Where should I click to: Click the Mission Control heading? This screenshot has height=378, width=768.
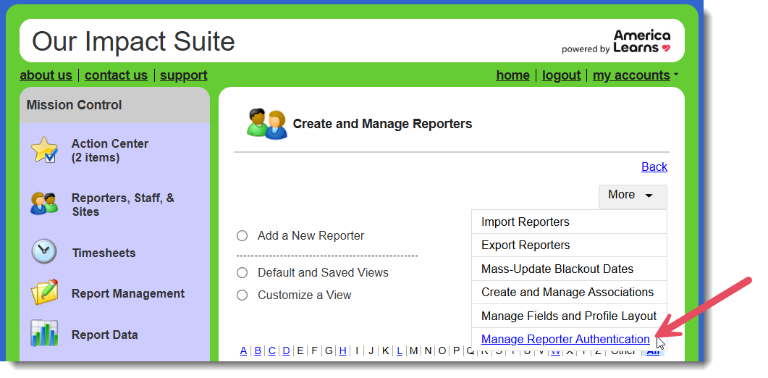coord(74,105)
